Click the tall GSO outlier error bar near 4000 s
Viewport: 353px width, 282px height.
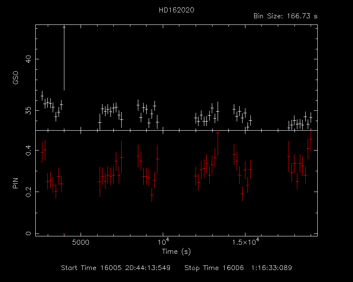point(64,58)
